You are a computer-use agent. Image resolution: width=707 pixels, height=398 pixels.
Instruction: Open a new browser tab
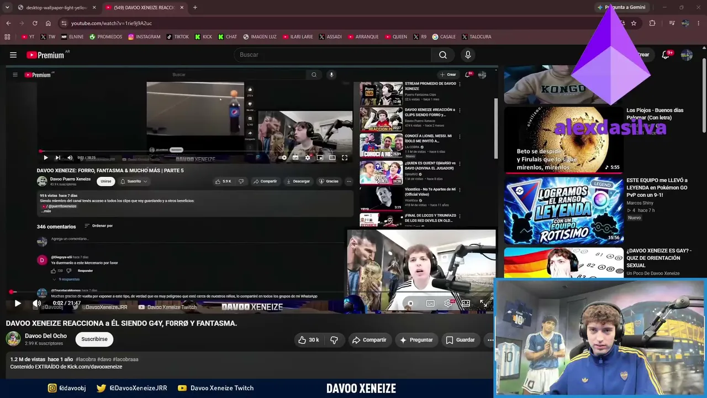[x=195, y=7]
